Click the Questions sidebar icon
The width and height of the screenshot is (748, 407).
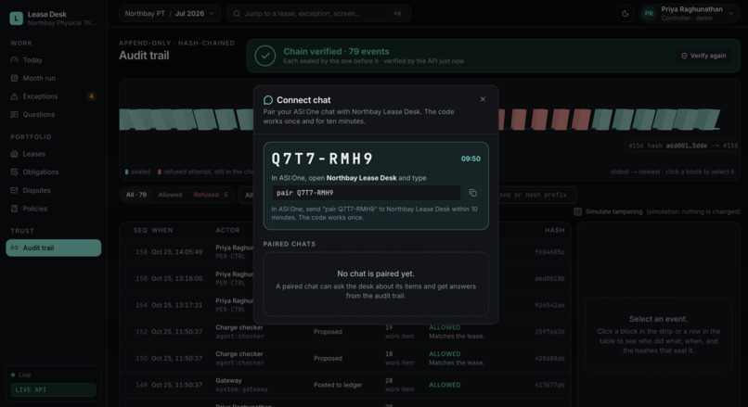14,114
